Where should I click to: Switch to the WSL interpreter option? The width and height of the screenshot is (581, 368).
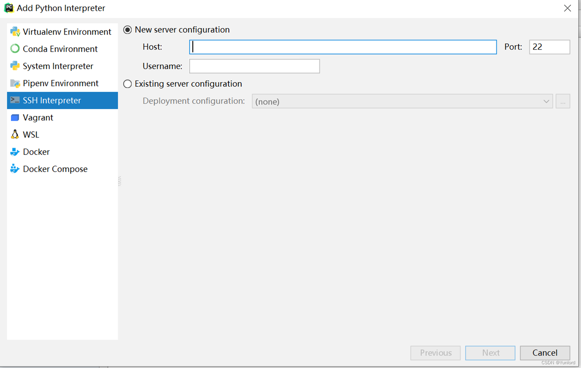[62, 135]
